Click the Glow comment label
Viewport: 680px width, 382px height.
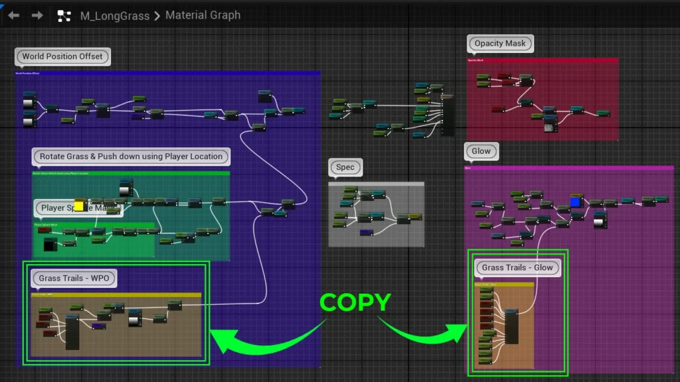(x=481, y=151)
